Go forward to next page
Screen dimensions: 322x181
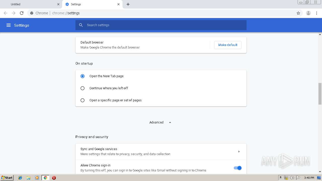click(14, 13)
